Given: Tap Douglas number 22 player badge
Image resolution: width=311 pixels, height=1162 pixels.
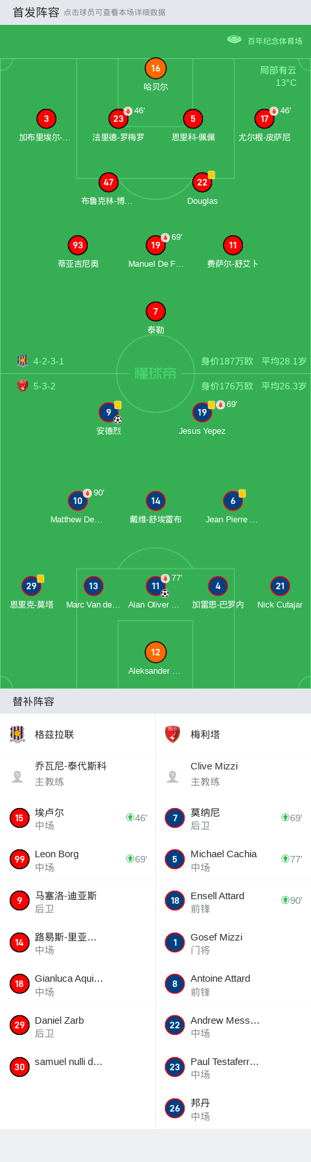Looking at the screenshot, I should tap(202, 182).
